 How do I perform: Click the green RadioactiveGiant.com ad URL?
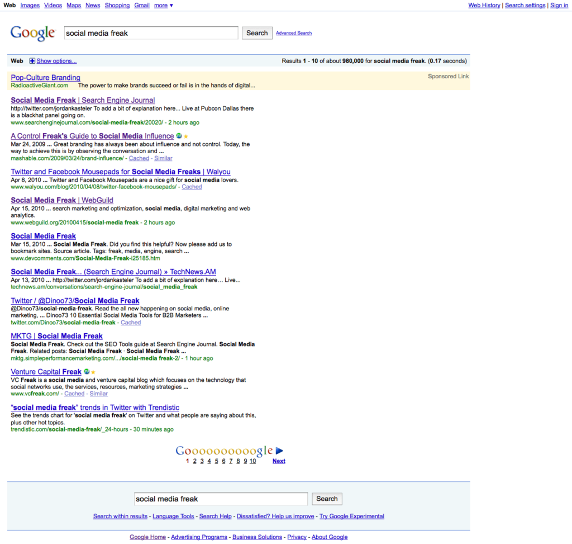tap(40, 86)
